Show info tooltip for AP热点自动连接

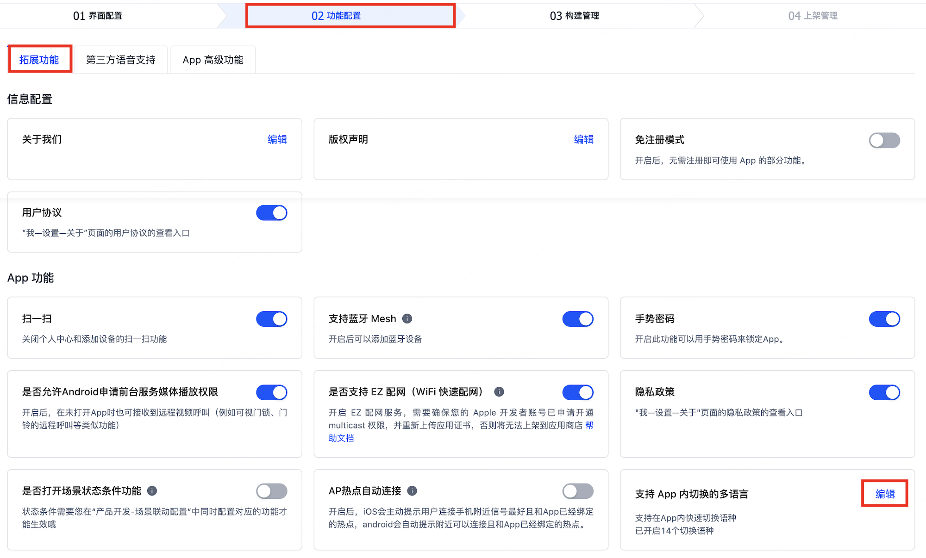click(x=412, y=491)
